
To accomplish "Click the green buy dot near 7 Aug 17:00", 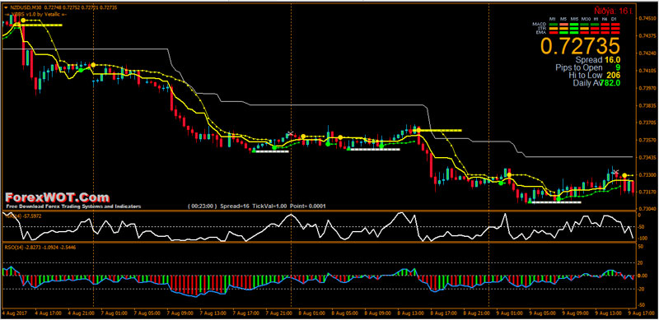I will [274, 147].
